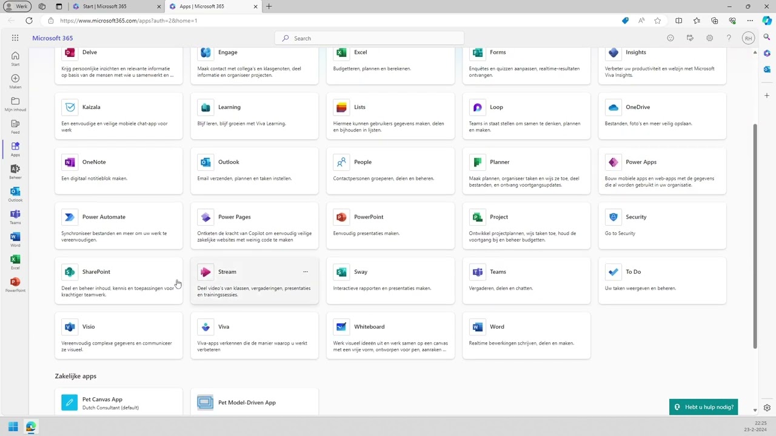Open the Teams tile icon
The image size is (776, 436).
click(477, 272)
